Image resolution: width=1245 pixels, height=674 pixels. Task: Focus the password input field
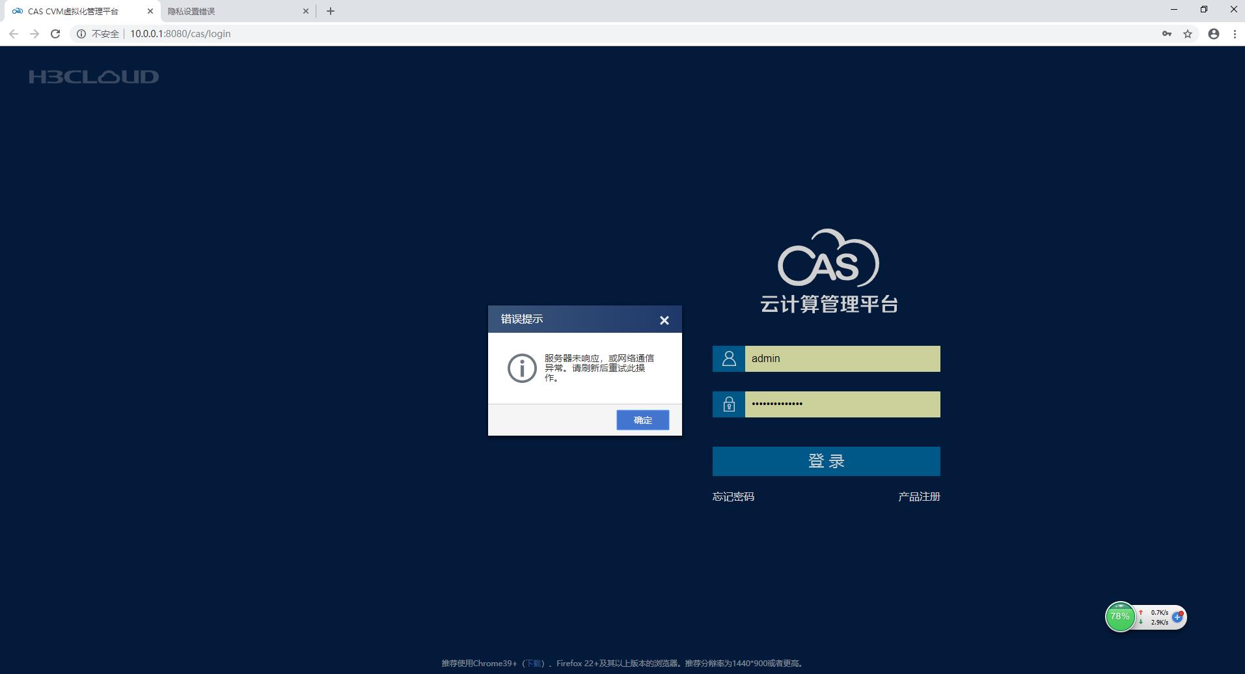coord(842,404)
